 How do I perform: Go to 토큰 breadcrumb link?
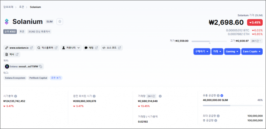point(22,7)
